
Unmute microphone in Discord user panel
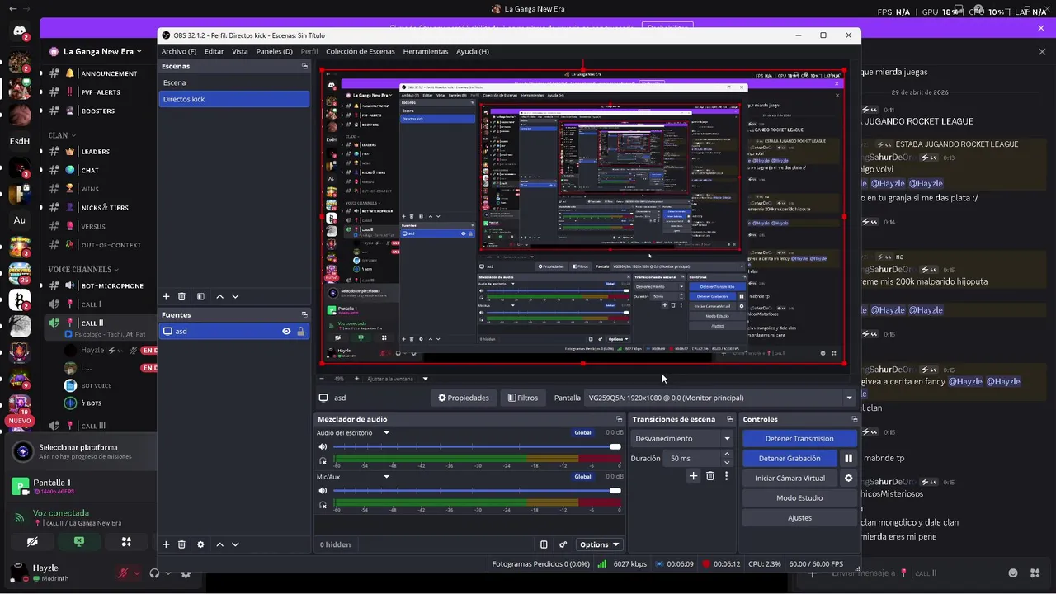pyautogui.click(x=124, y=573)
